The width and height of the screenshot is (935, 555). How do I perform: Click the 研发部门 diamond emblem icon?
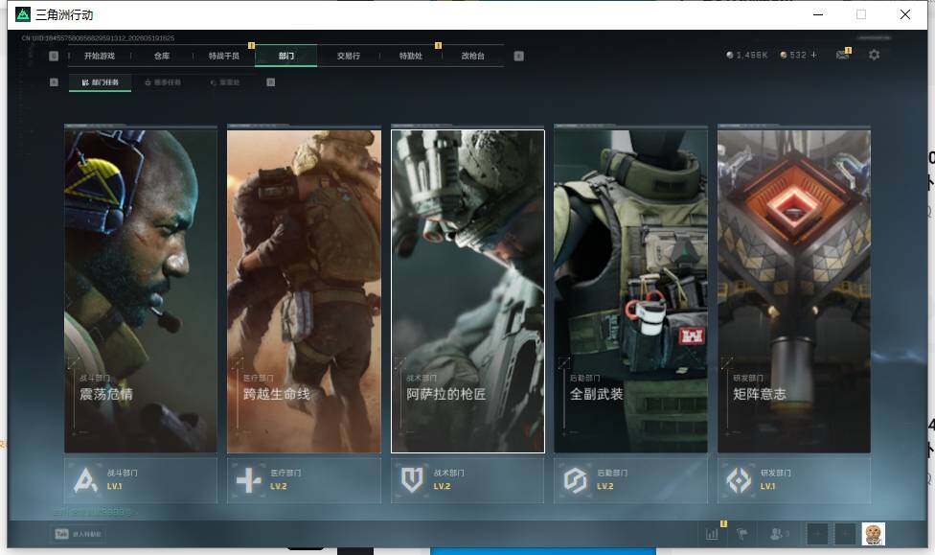(x=739, y=480)
